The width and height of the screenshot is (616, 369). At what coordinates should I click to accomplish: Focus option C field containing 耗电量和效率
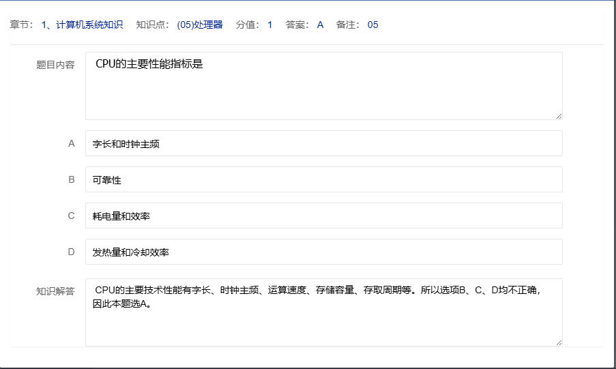[x=323, y=216]
